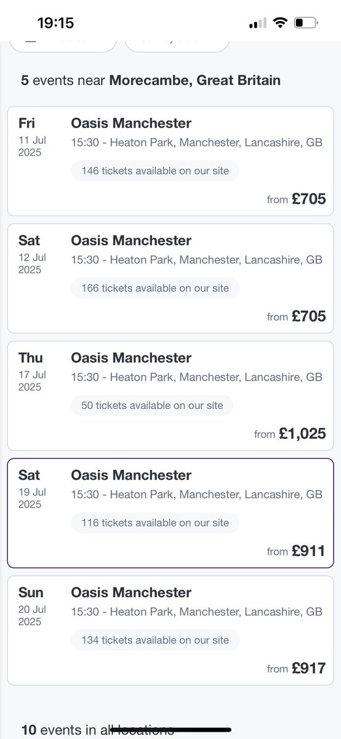This screenshot has height=739, width=341.
Task: Tap the cellular signal bars icon
Action: 258,24
